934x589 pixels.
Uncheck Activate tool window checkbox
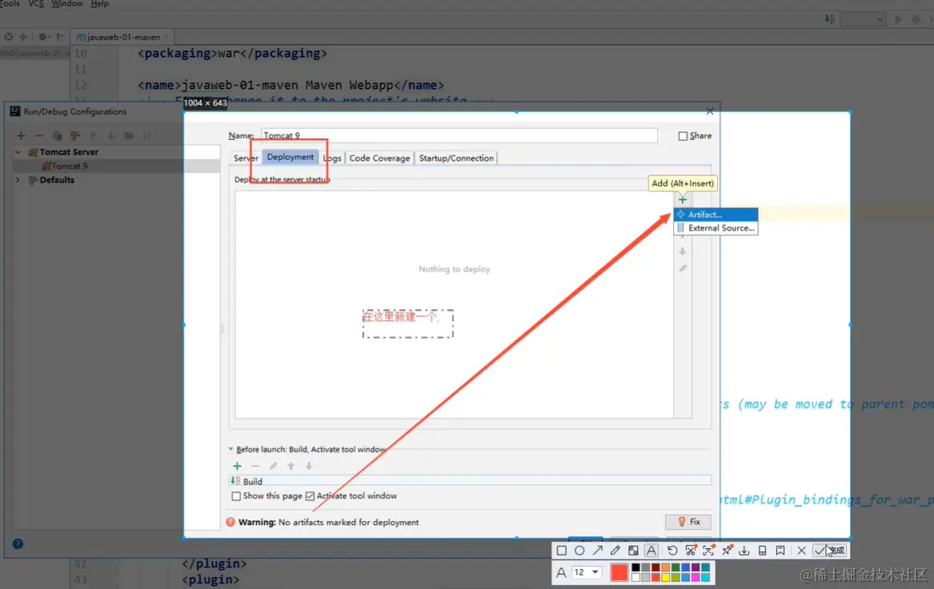point(310,496)
